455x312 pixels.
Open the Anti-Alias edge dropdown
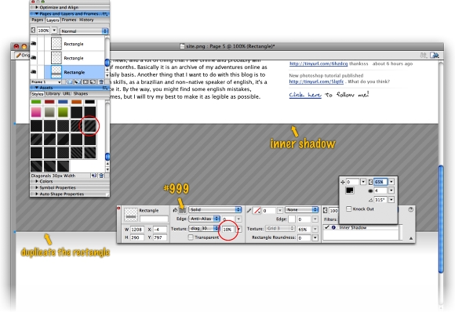pyautogui.click(x=204, y=219)
